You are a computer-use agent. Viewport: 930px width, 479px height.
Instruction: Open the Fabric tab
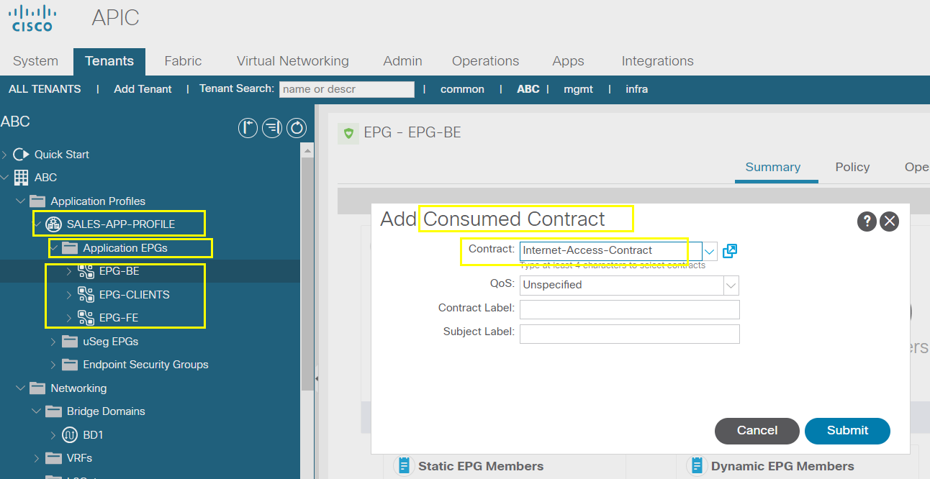(183, 61)
